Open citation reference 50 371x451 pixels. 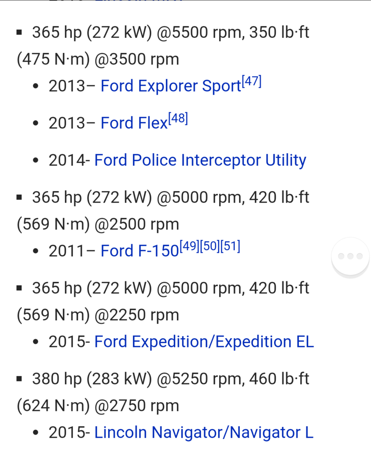coord(210,246)
